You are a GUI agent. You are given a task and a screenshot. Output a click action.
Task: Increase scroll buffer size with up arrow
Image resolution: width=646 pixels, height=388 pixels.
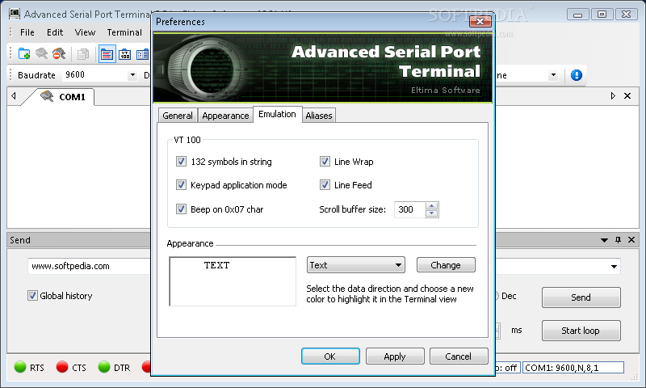tap(431, 206)
